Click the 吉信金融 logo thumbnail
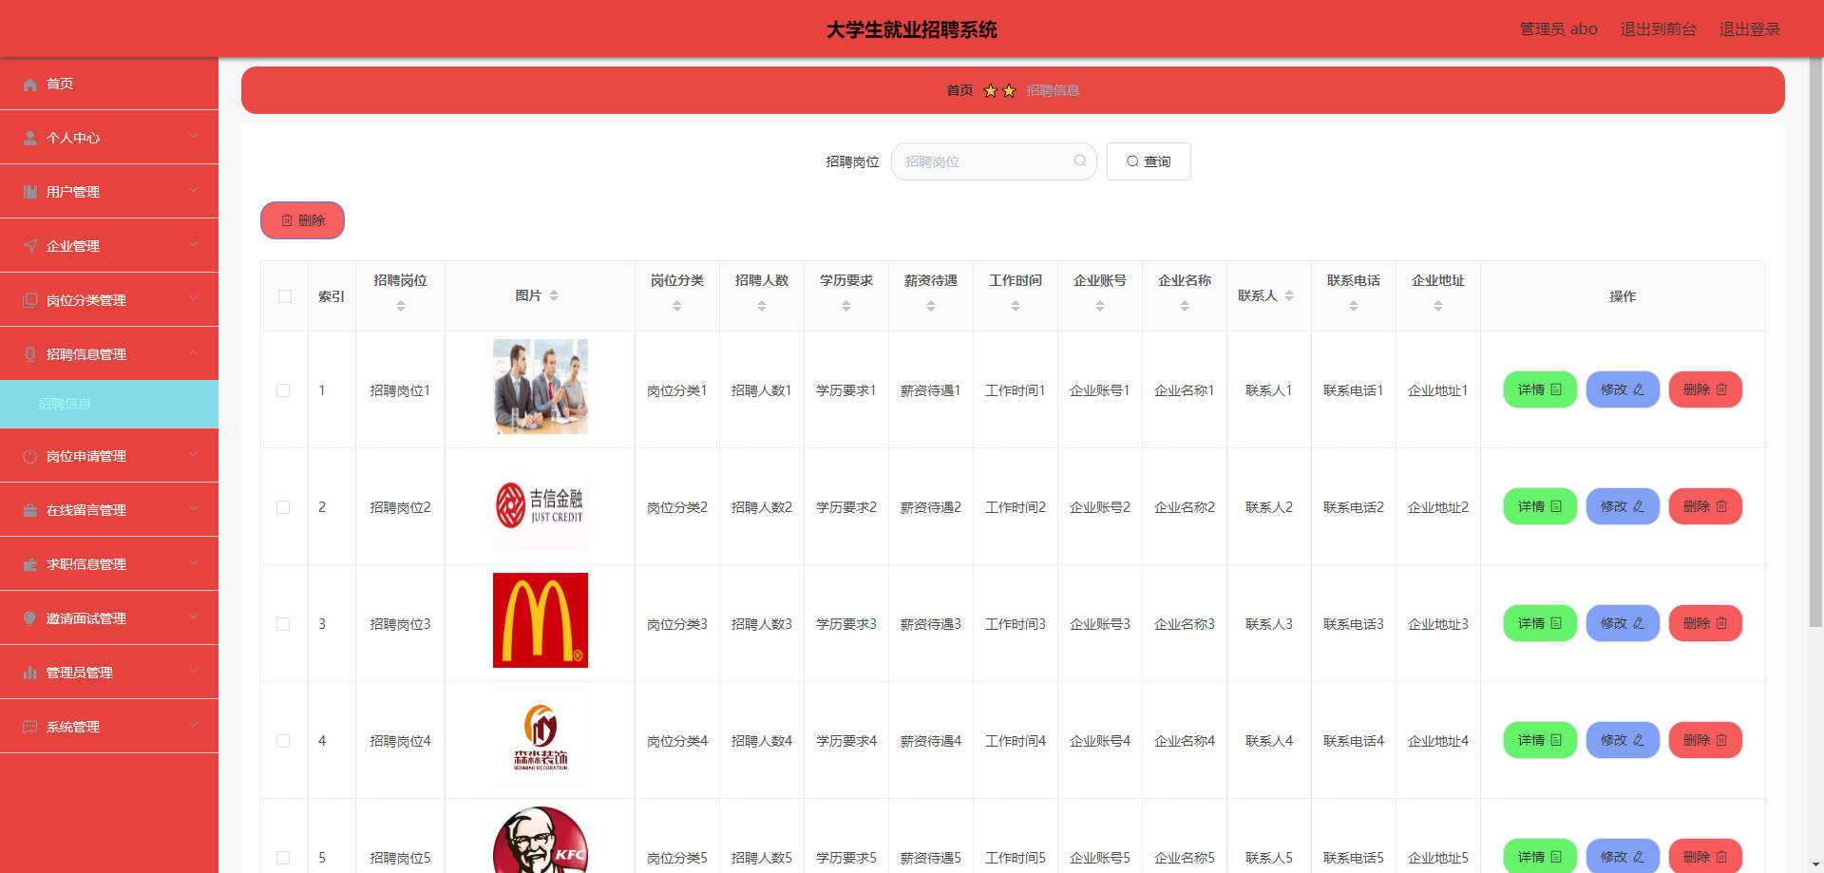The image size is (1824, 873). [x=541, y=503]
